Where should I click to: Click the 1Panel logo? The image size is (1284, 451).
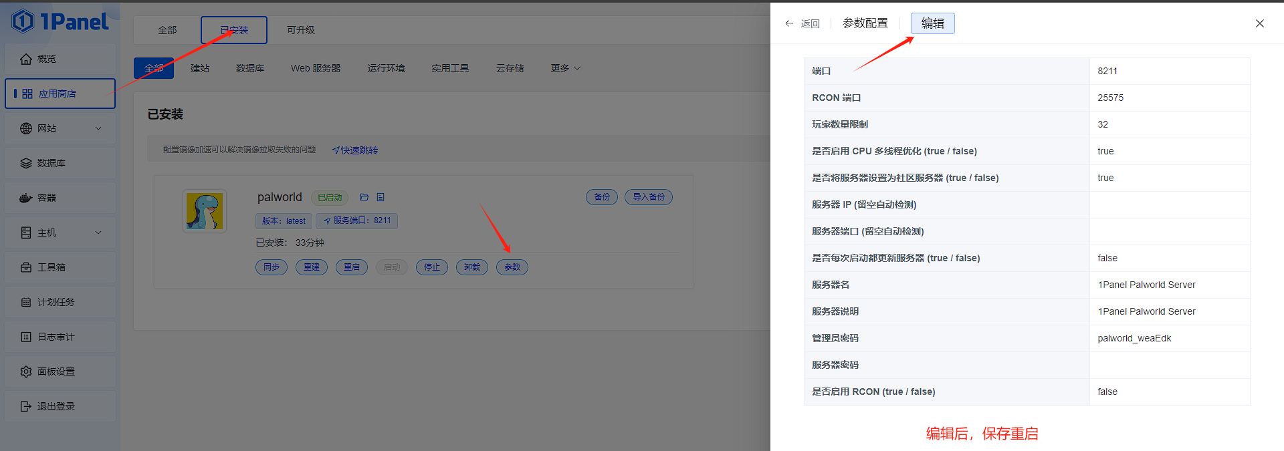click(60, 21)
